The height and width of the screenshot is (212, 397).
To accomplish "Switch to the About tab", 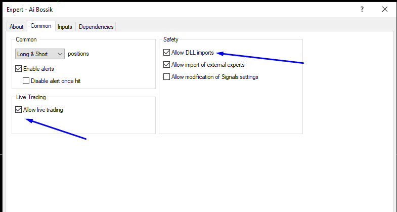I will pos(17,27).
